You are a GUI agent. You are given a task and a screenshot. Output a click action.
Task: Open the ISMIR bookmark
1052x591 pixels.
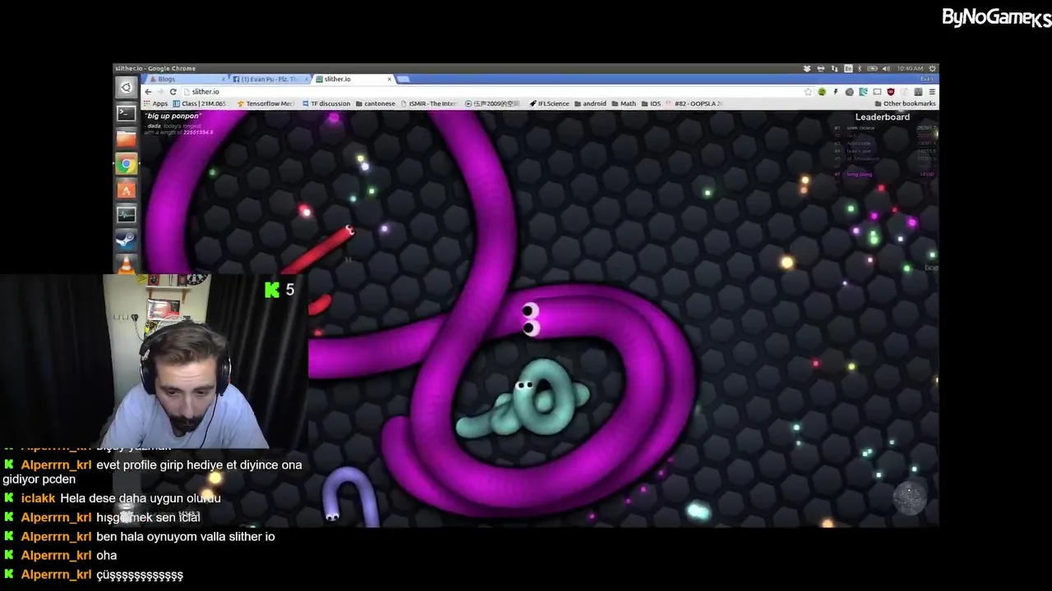(428, 103)
